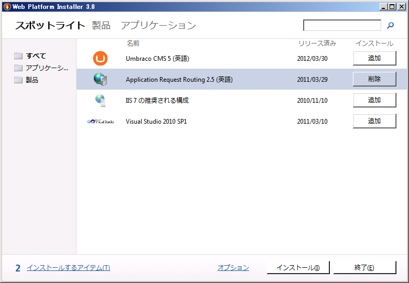
Task: Click release date 2012/03/30
Action: [312, 58]
